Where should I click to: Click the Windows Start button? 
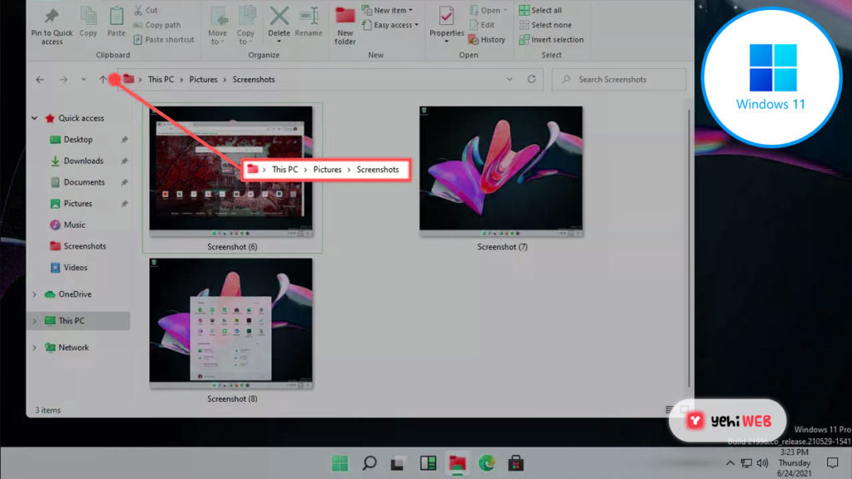point(340,463)
